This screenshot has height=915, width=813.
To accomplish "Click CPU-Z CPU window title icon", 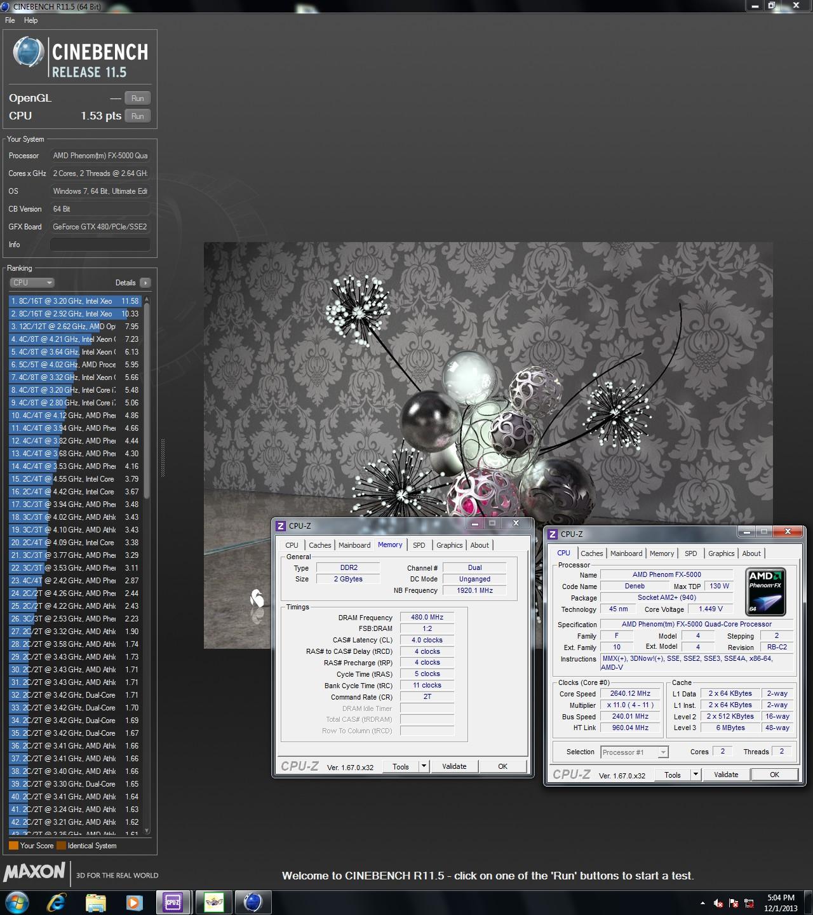I will [553, 534].
